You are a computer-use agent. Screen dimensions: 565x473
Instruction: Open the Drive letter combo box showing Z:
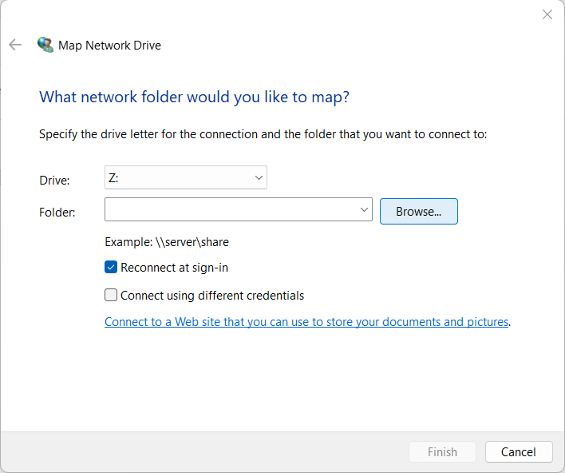[x=185, y=178]
